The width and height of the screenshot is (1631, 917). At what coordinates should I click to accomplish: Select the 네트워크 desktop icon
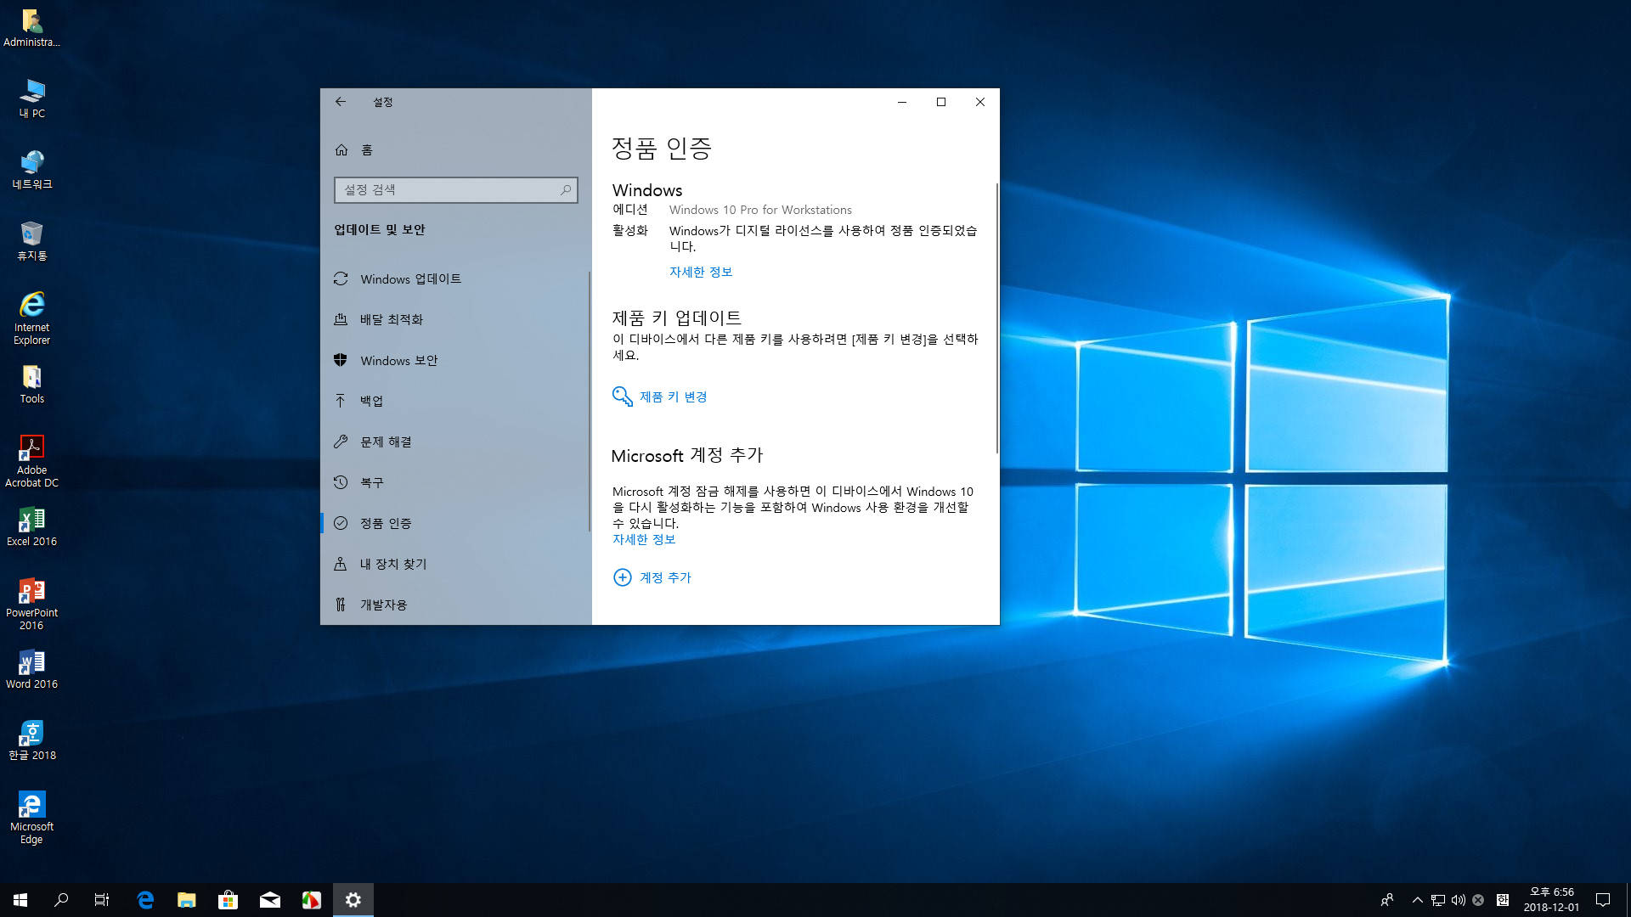[x=31, y=170]
